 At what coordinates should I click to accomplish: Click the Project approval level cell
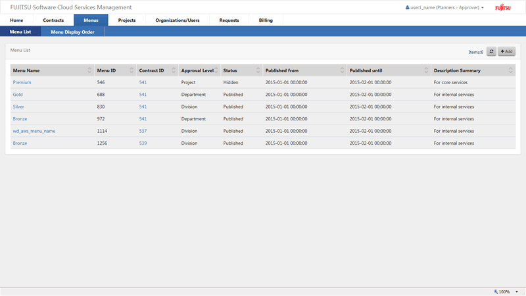pyautogui.click(x=188, y=82)
